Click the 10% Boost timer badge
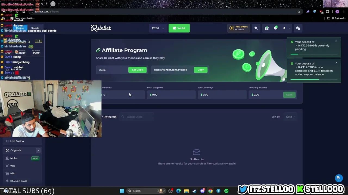348x195 pixels. 239,28
